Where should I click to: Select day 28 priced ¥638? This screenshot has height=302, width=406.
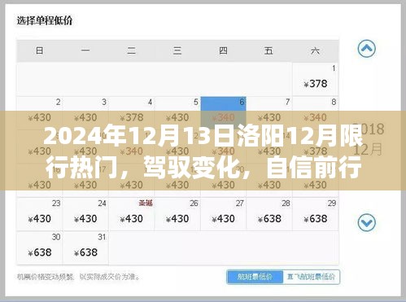pos(269,214)
